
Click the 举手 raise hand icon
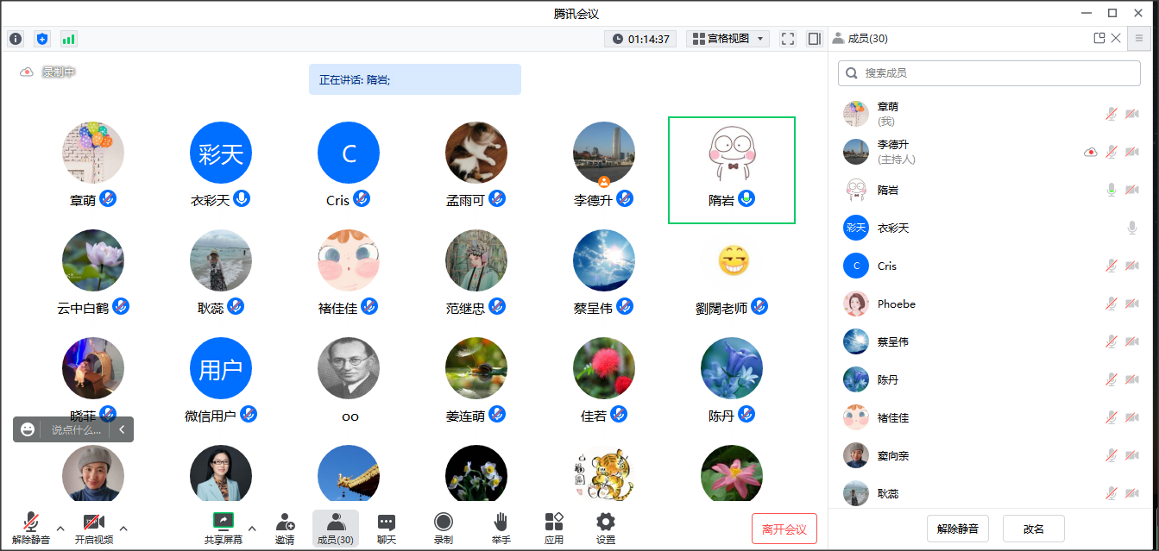pos(501,528)
